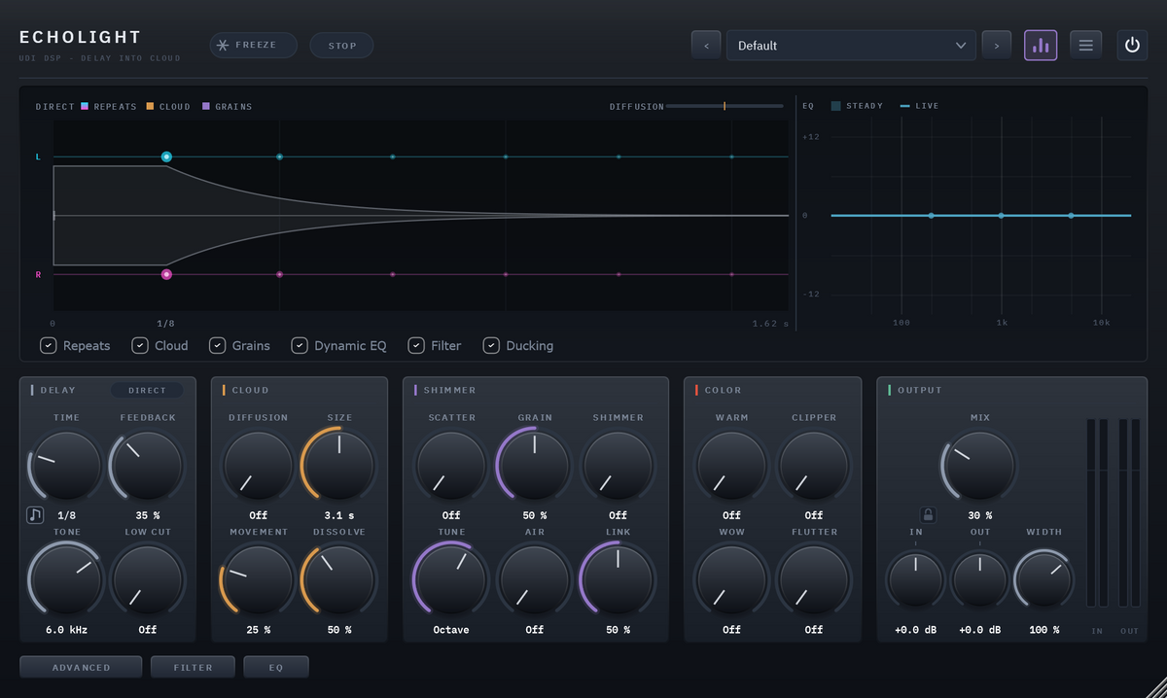Image resolution: width=1167 pixels, height=698 pixels.
Task: Click the Diffusion slider in display header
Action: tap(725, 106)
